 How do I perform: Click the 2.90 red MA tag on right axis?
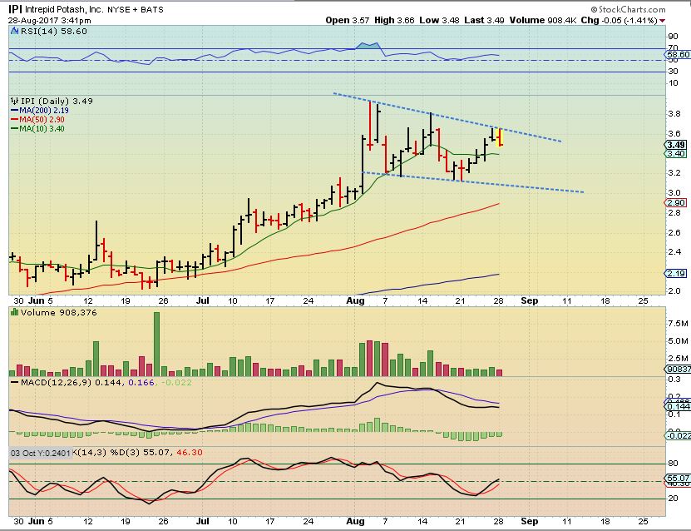(675, 203)
